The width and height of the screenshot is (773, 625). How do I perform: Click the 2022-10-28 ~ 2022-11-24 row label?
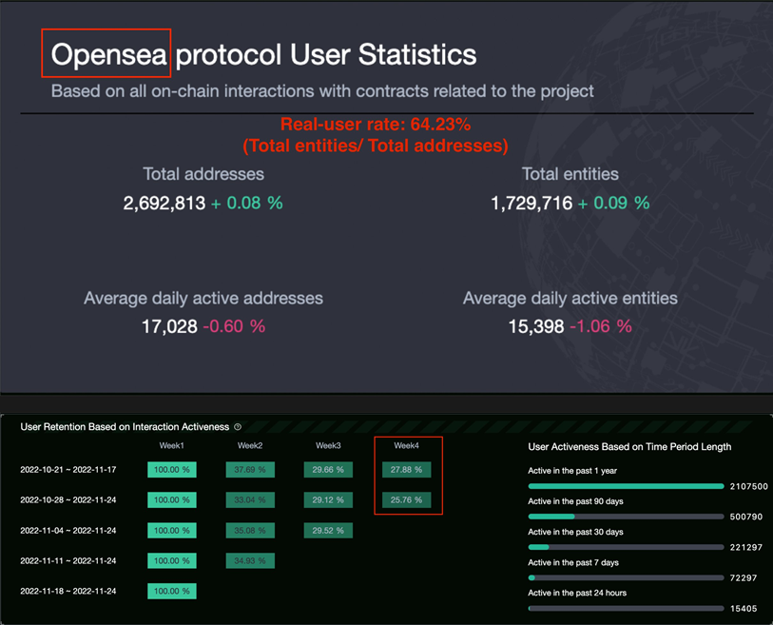(x=68, y=499)
